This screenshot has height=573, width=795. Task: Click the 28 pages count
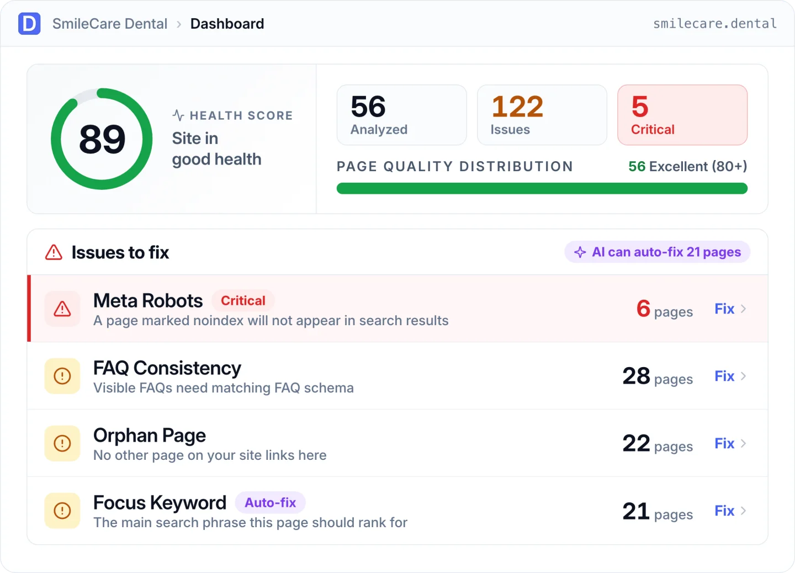pos(658,376)
